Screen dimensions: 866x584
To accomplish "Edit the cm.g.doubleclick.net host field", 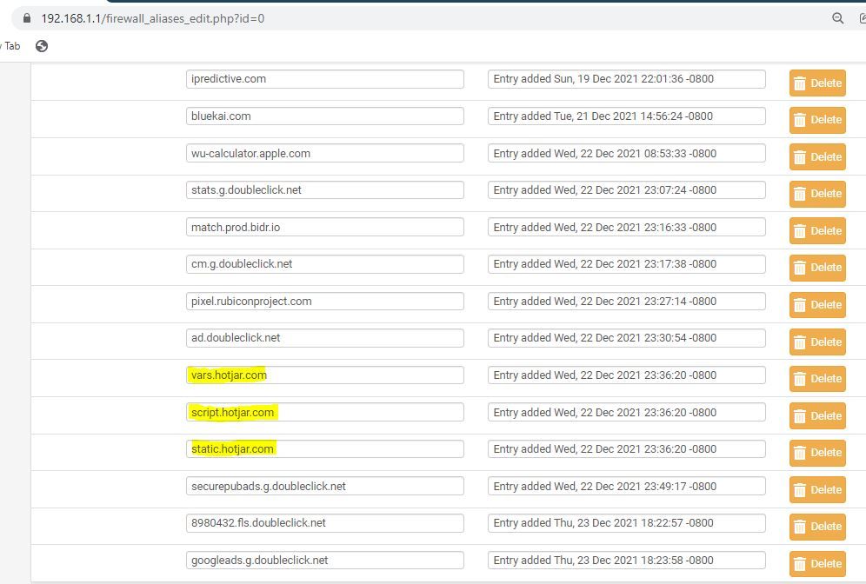I will (x=325, y=264).
